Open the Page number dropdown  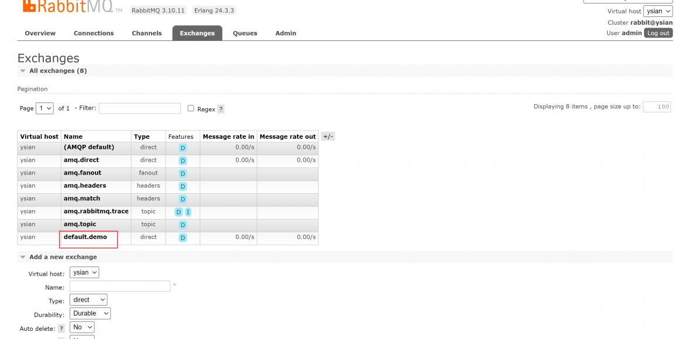point(44,108)
